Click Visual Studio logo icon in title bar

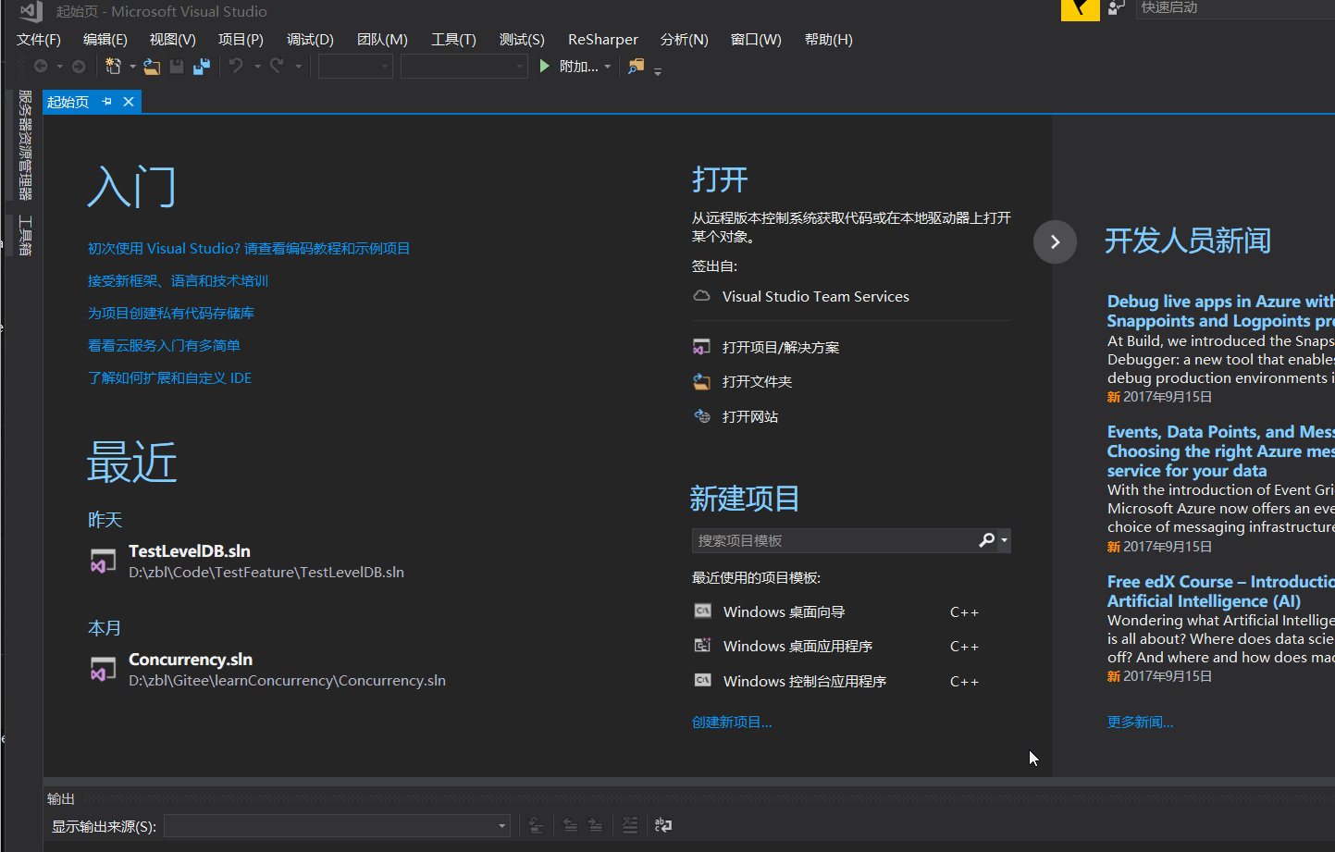point(31,11)
